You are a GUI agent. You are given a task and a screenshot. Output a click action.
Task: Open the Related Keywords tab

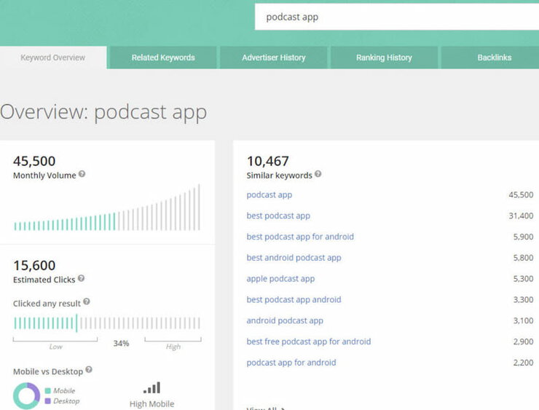tap(163, 58)
